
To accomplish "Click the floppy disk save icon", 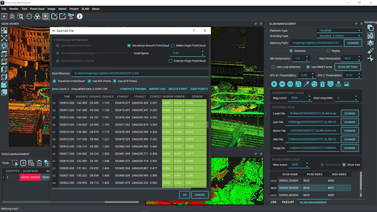I will click(298, 84).
